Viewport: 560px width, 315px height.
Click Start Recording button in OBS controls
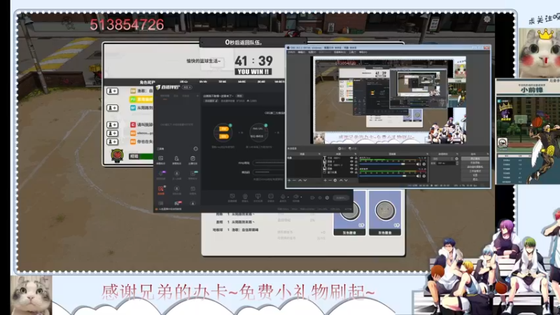tap(475, 162)
